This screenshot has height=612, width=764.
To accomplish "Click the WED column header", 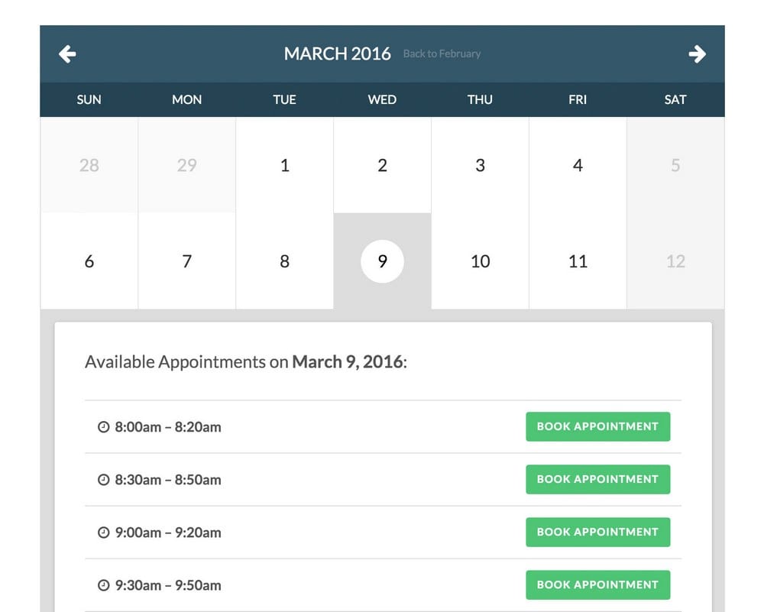I will pyautogui.click(x=383, y=100).
